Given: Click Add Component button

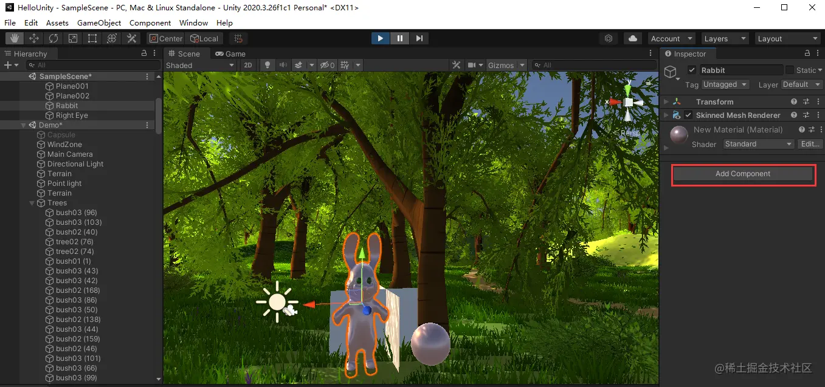Looking at the screenshot, I should [x=742, y=174].
